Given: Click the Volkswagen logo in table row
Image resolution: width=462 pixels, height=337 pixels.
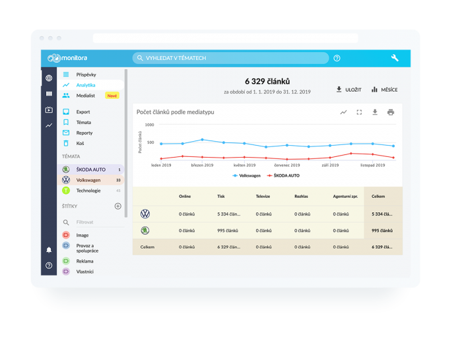Looking at the screenshot, I should click(145, 214).
